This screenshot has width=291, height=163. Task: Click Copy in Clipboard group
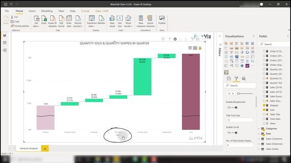[15, 21]
